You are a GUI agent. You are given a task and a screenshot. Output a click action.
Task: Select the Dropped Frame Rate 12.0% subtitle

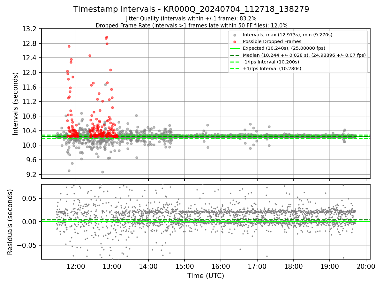click(191, 26)
